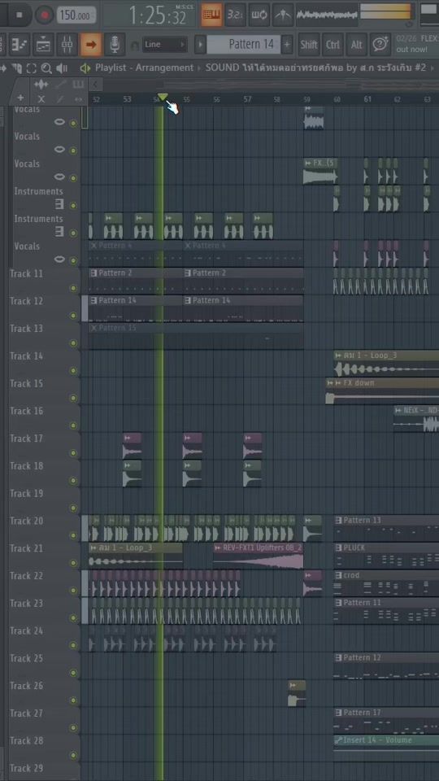Toggle mute LED on Track 28

click(74, 755)
